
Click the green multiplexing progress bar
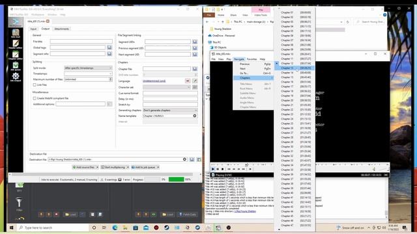coord(176,179)
